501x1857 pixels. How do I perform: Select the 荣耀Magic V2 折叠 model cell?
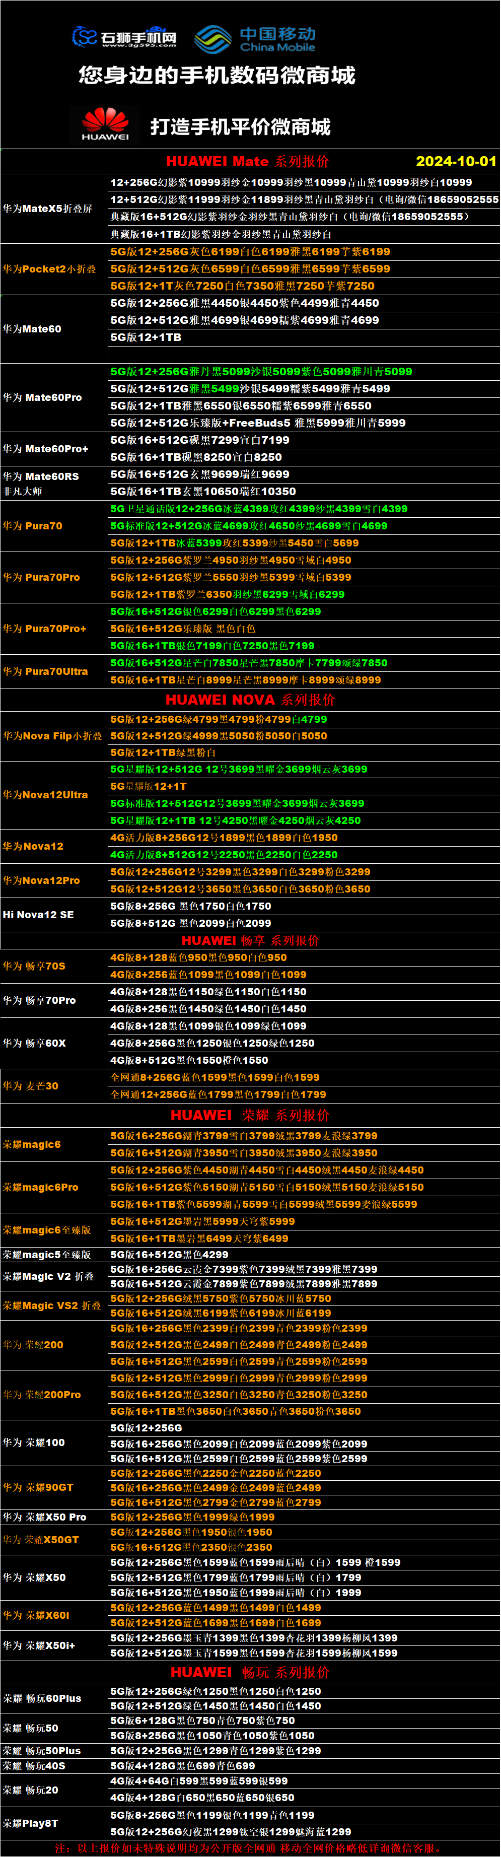click(x=54, y=1277)
